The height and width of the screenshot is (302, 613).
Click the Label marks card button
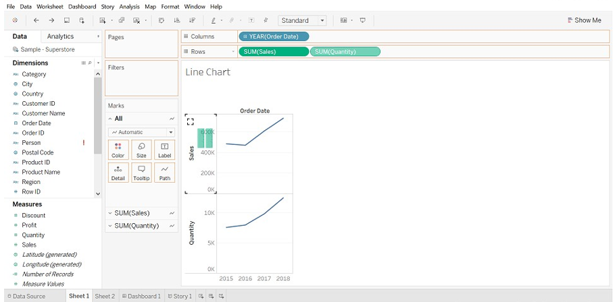point(165,150)
